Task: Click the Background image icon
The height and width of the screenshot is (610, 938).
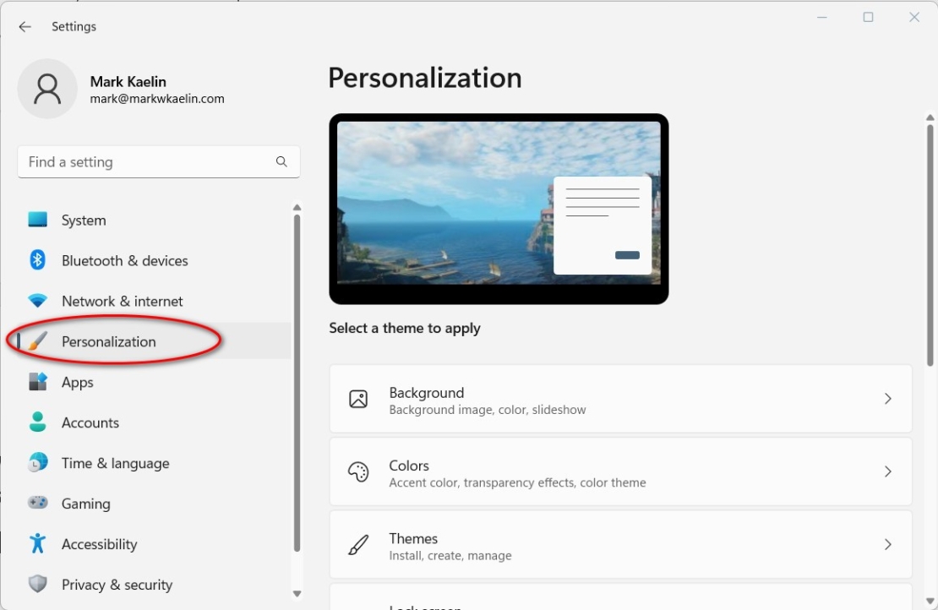Action: pyautogui.click(x=358, y=398)
